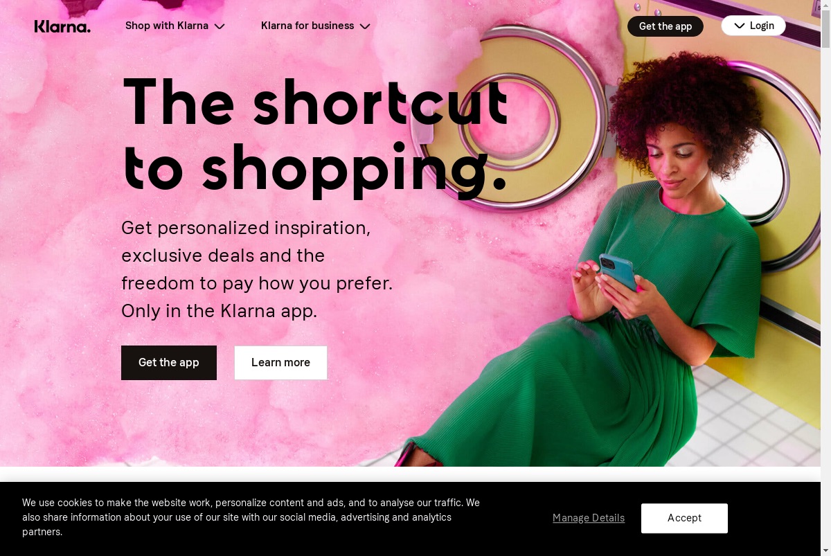This screenshot has height=556, width=831.
Task: Click the black Get the app header button
Action: 665,26
